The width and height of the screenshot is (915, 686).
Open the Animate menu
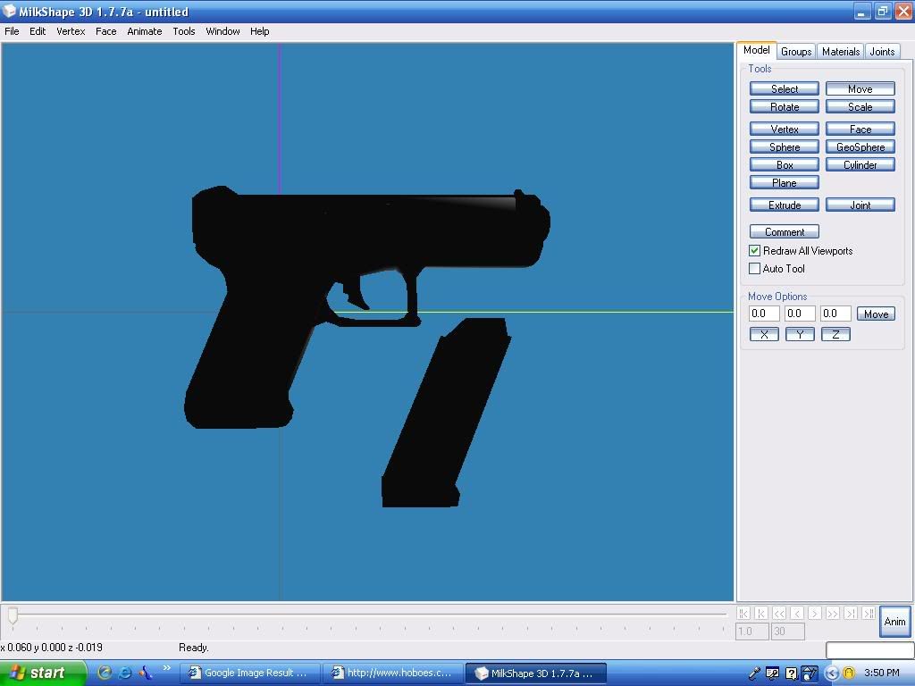pos(144,31)
